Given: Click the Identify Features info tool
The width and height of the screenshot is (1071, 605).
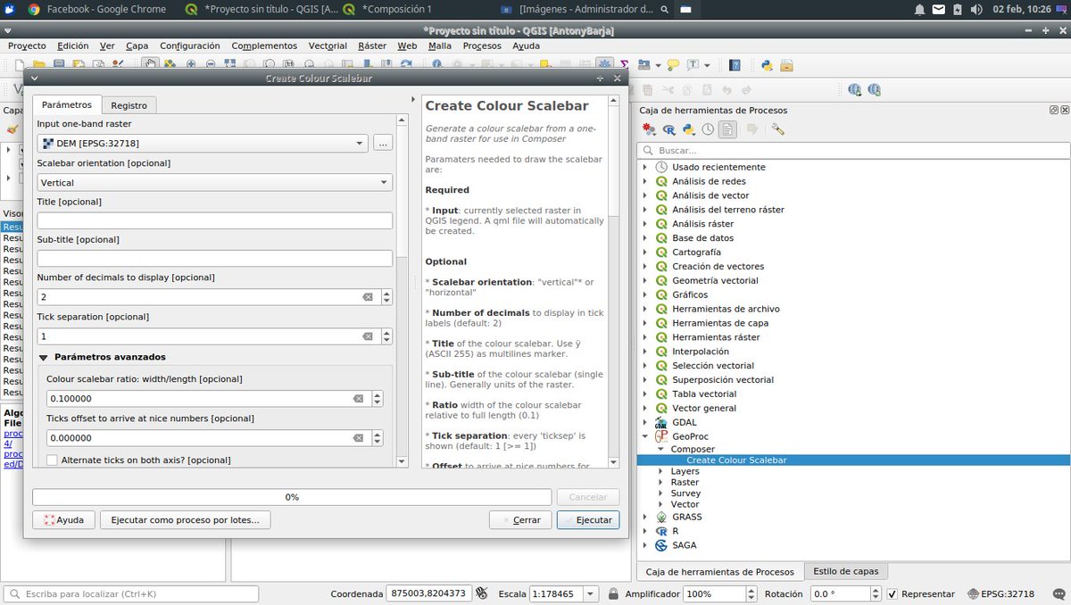Looking at the screenshot, I should tap(437, 65).
